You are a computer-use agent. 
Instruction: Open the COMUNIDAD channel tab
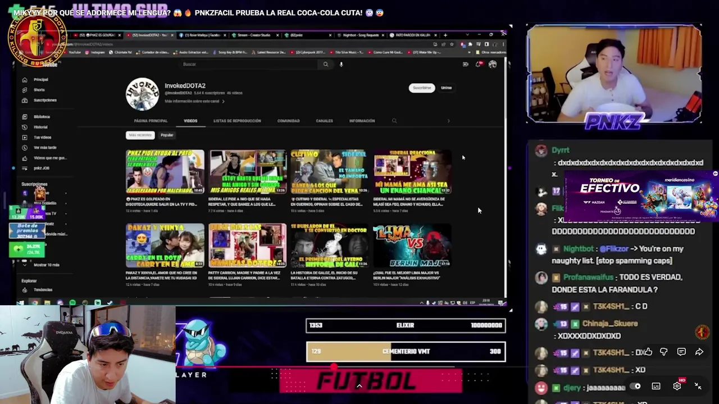288,121
